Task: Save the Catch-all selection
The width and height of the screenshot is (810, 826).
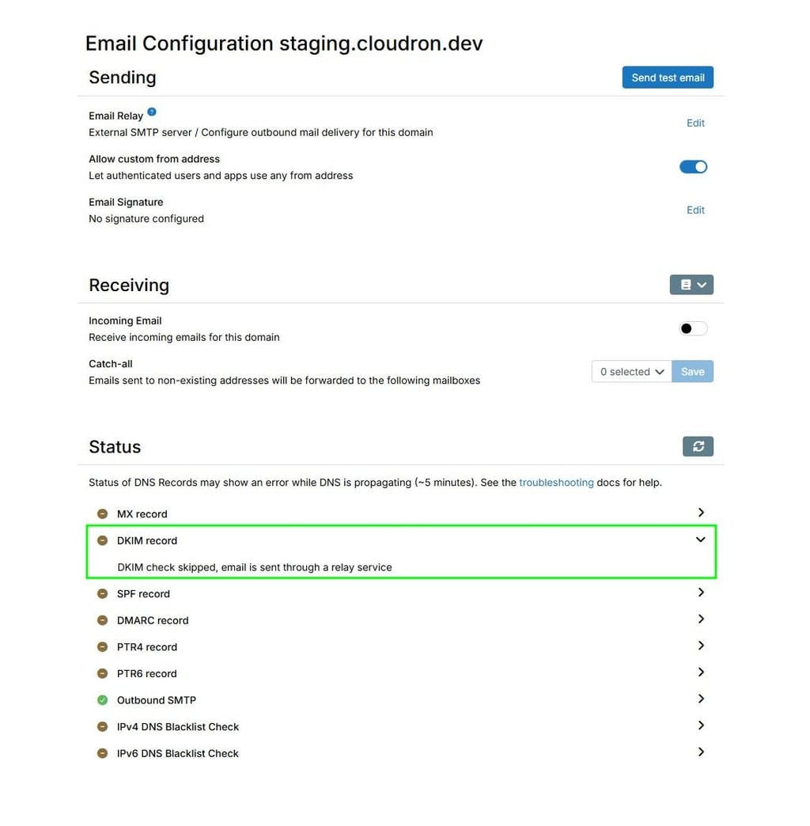Action: 692,372
